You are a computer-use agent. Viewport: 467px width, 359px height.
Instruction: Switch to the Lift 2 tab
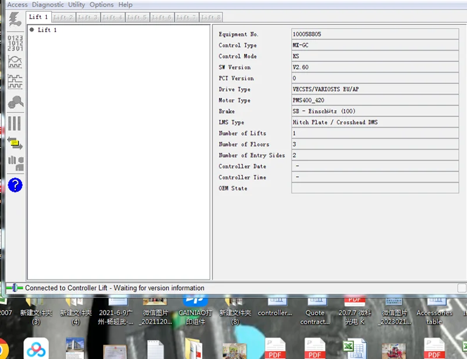click(x=64, y=18)
